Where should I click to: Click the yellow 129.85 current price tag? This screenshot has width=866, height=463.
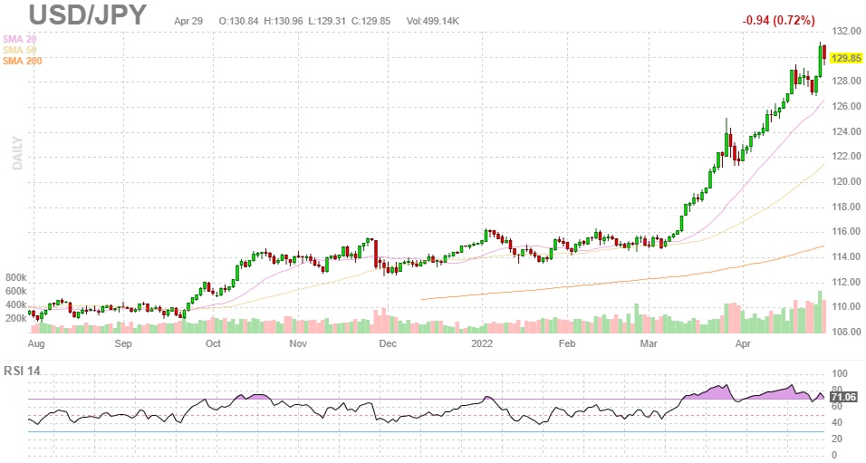[846, 58]
